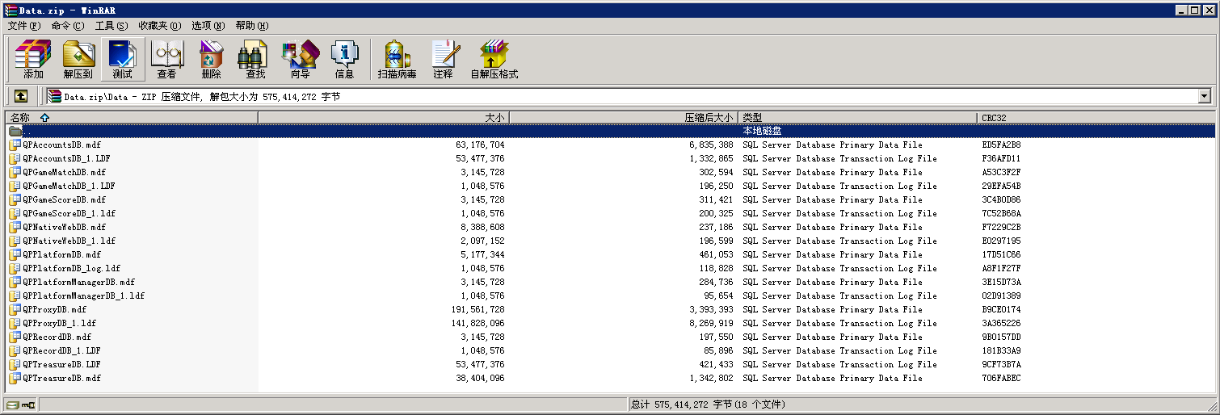Click the 解压到 (Extract To) icon
Image resolution: width=1220 pixels, height=415 pixels.
pos(78,59)
